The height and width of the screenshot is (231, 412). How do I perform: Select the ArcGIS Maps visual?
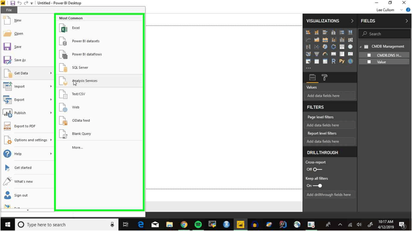(x=350, y=61)
